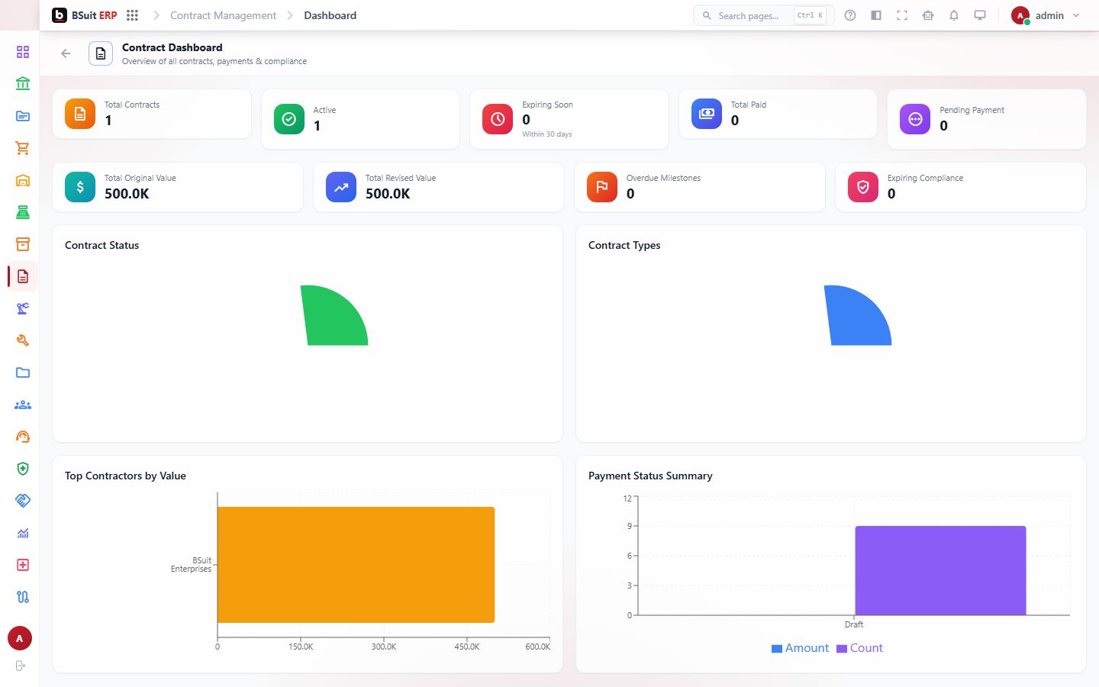
Task: Expand the admin user menu
Action: tap(1046, 15)
